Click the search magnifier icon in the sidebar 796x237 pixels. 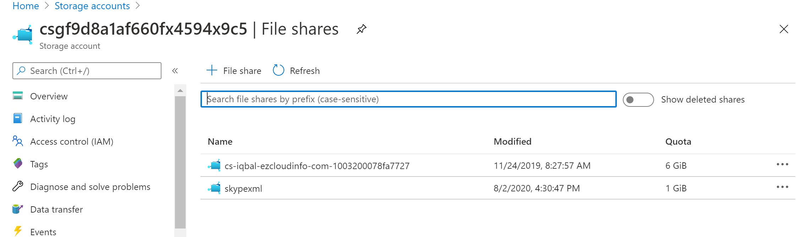click(x=21, y=71)
